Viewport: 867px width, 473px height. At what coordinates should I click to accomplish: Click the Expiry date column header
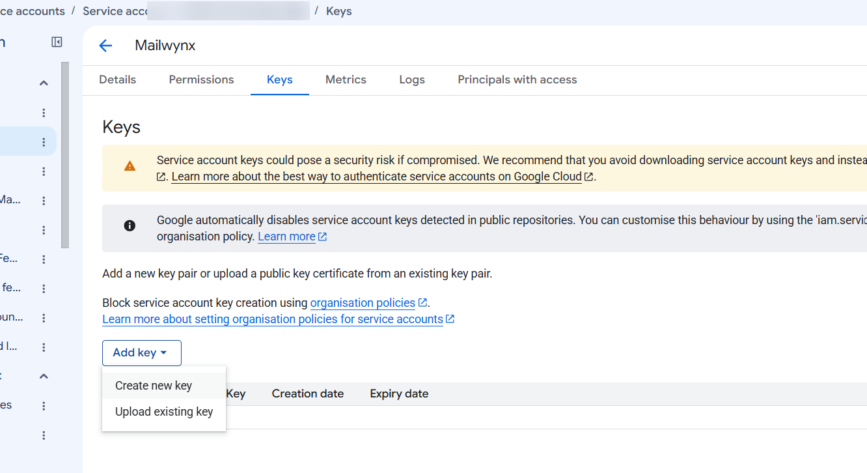point(399,394)
